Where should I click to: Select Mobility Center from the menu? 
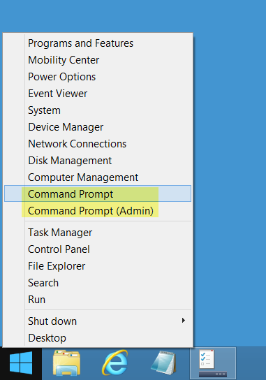coord(64,60)
